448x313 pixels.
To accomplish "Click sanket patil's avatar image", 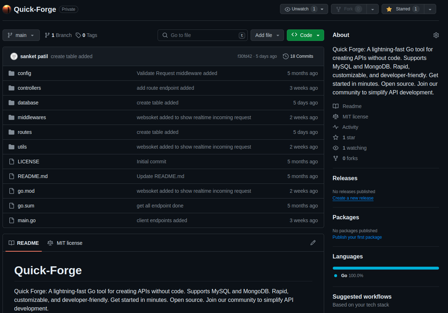I will point(14,56).
